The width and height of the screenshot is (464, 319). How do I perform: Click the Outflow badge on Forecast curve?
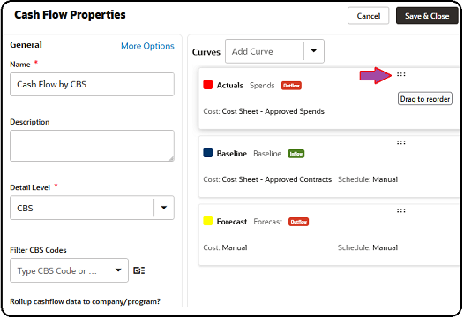click(x=298, y=222)
